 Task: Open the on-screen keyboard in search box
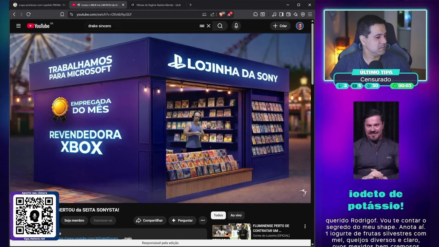click(x=202, y=26)
